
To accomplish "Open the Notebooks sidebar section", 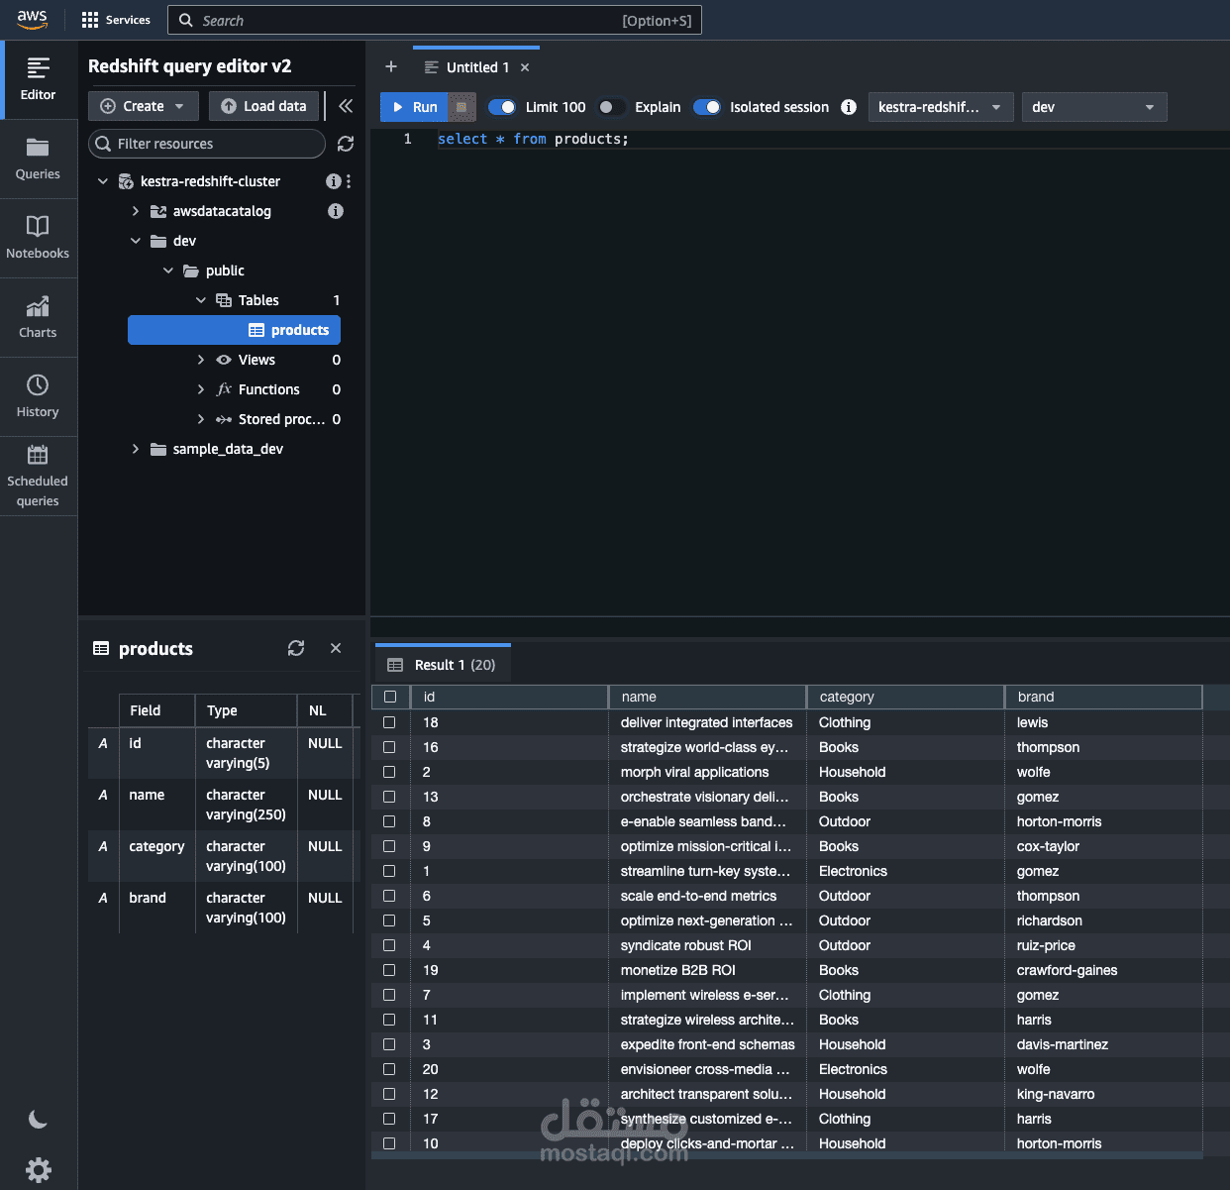I will point(38,239).
